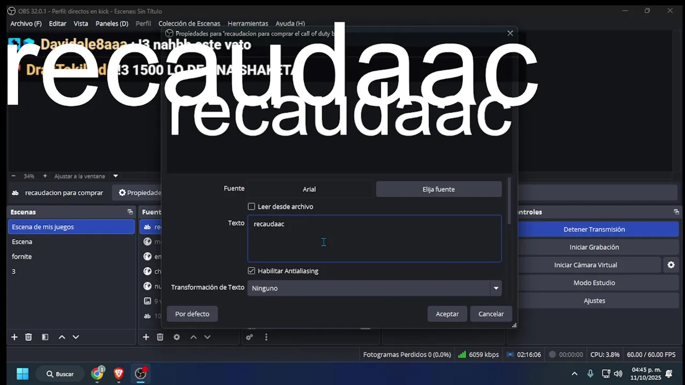The image size is (685, 385).
Task: Click the Propiedades dialog vertical scrollbar
Action: coord(509,201)
